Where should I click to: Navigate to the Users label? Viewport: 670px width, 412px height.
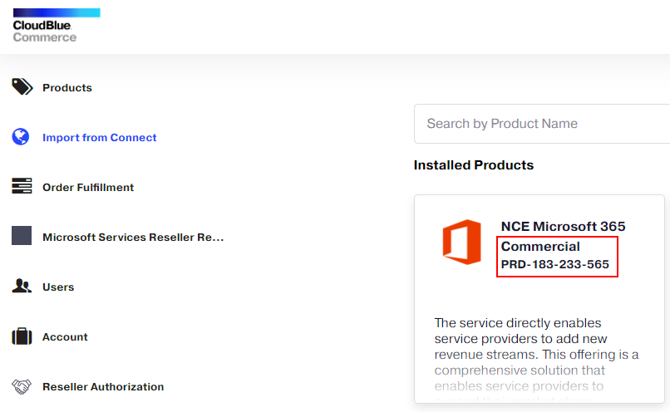[58, 287]
